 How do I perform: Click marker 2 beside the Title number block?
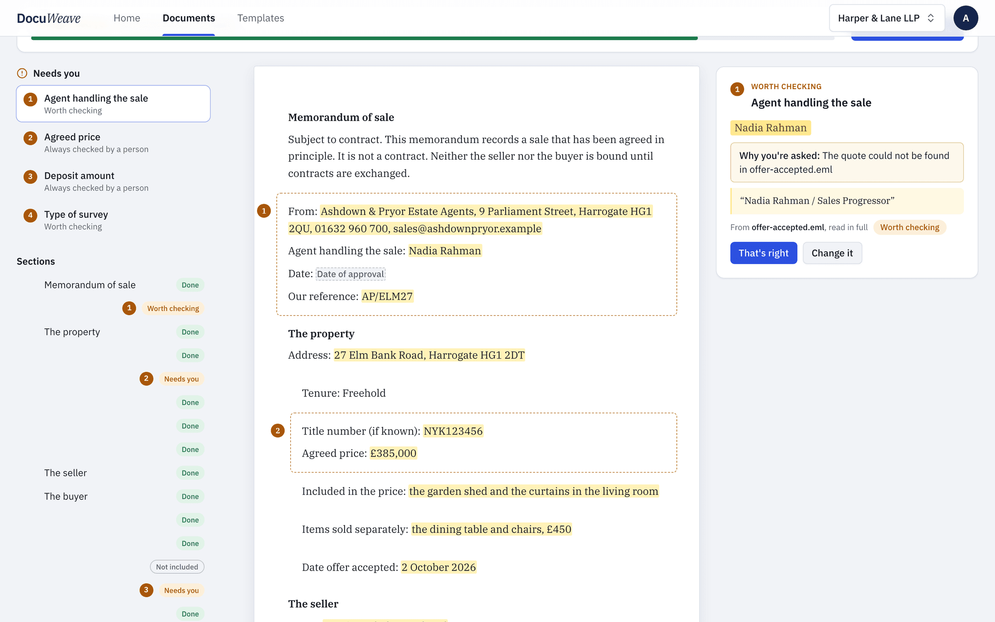(x=277, y=430)
